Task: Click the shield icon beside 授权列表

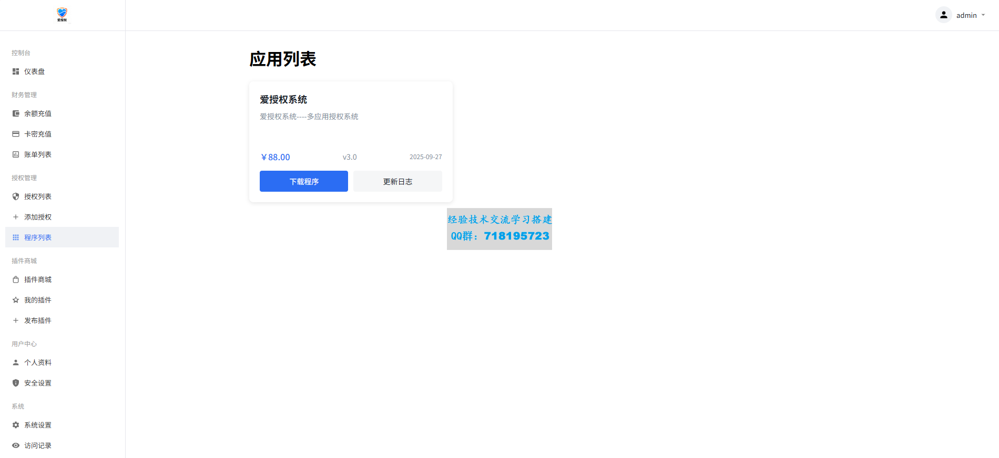Action: tap(16, 196)
